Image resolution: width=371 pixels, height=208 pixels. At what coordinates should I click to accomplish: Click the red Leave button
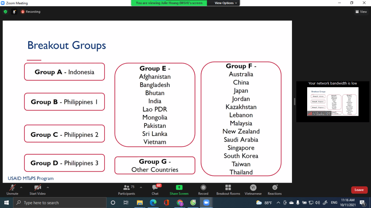coord(359,190)
